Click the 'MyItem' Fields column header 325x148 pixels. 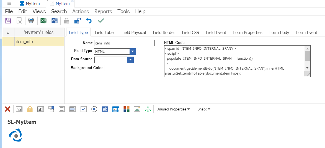(39, 33)
